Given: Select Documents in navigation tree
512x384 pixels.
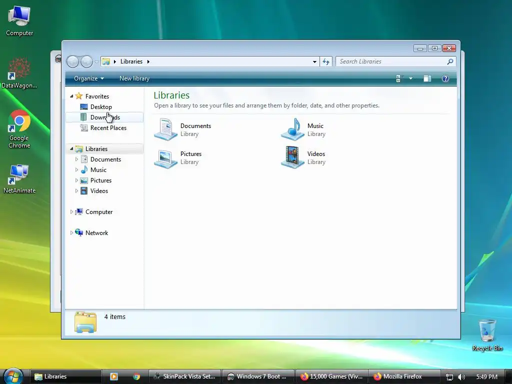Looking at the screenshot, I should click(104, 159).
